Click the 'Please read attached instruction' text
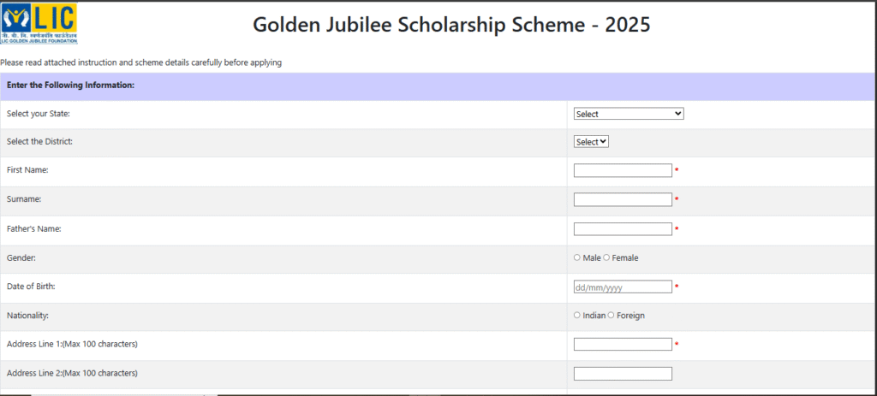The height and width of the screenshot is (396, 877). pos(141,62)
